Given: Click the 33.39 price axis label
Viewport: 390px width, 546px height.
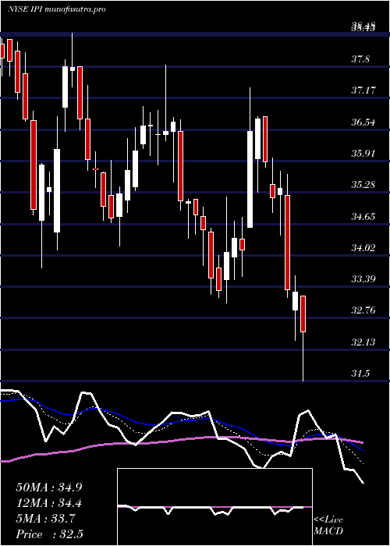Looking at the screenshot, I should coord(363,279).
